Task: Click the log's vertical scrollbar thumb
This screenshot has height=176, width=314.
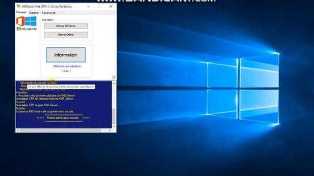Action: (x=114, y=116)
